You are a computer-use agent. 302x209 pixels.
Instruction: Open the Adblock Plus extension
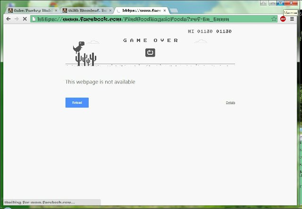pyautogui.click(x=283, y=19)
